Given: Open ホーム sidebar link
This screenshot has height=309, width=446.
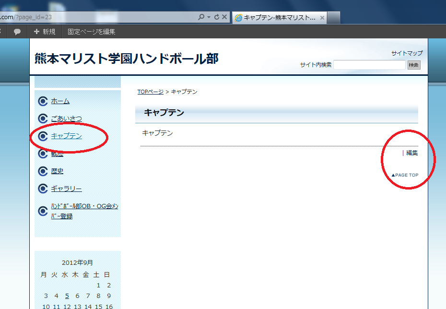Looking at the screenshot, I should click(60, 101).
